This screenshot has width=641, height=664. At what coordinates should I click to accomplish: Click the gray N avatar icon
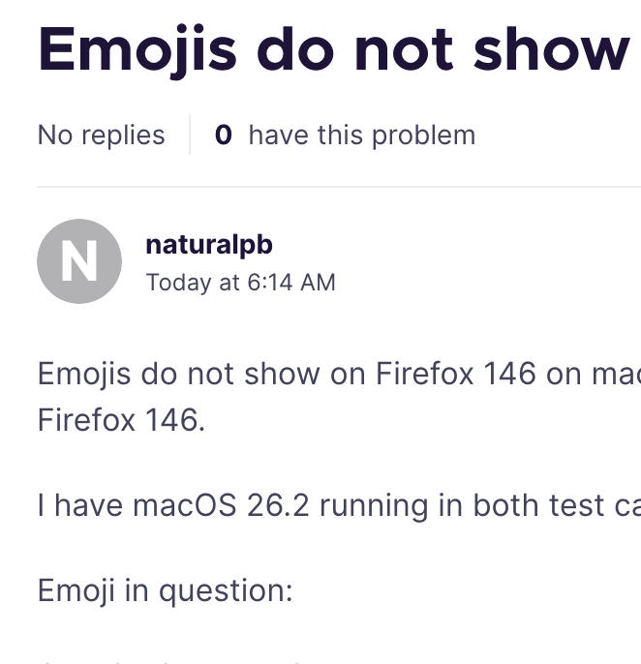78,261
